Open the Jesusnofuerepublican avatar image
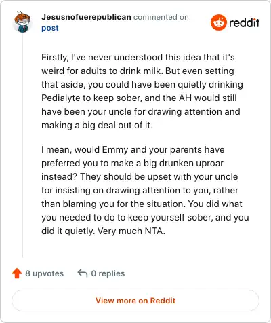 coord(22,22)
